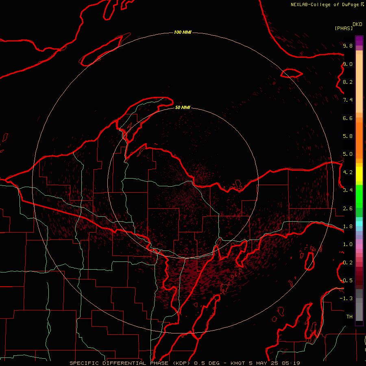Click the 5.0 scale value
The image size is (366, 366).
(348, 154)
